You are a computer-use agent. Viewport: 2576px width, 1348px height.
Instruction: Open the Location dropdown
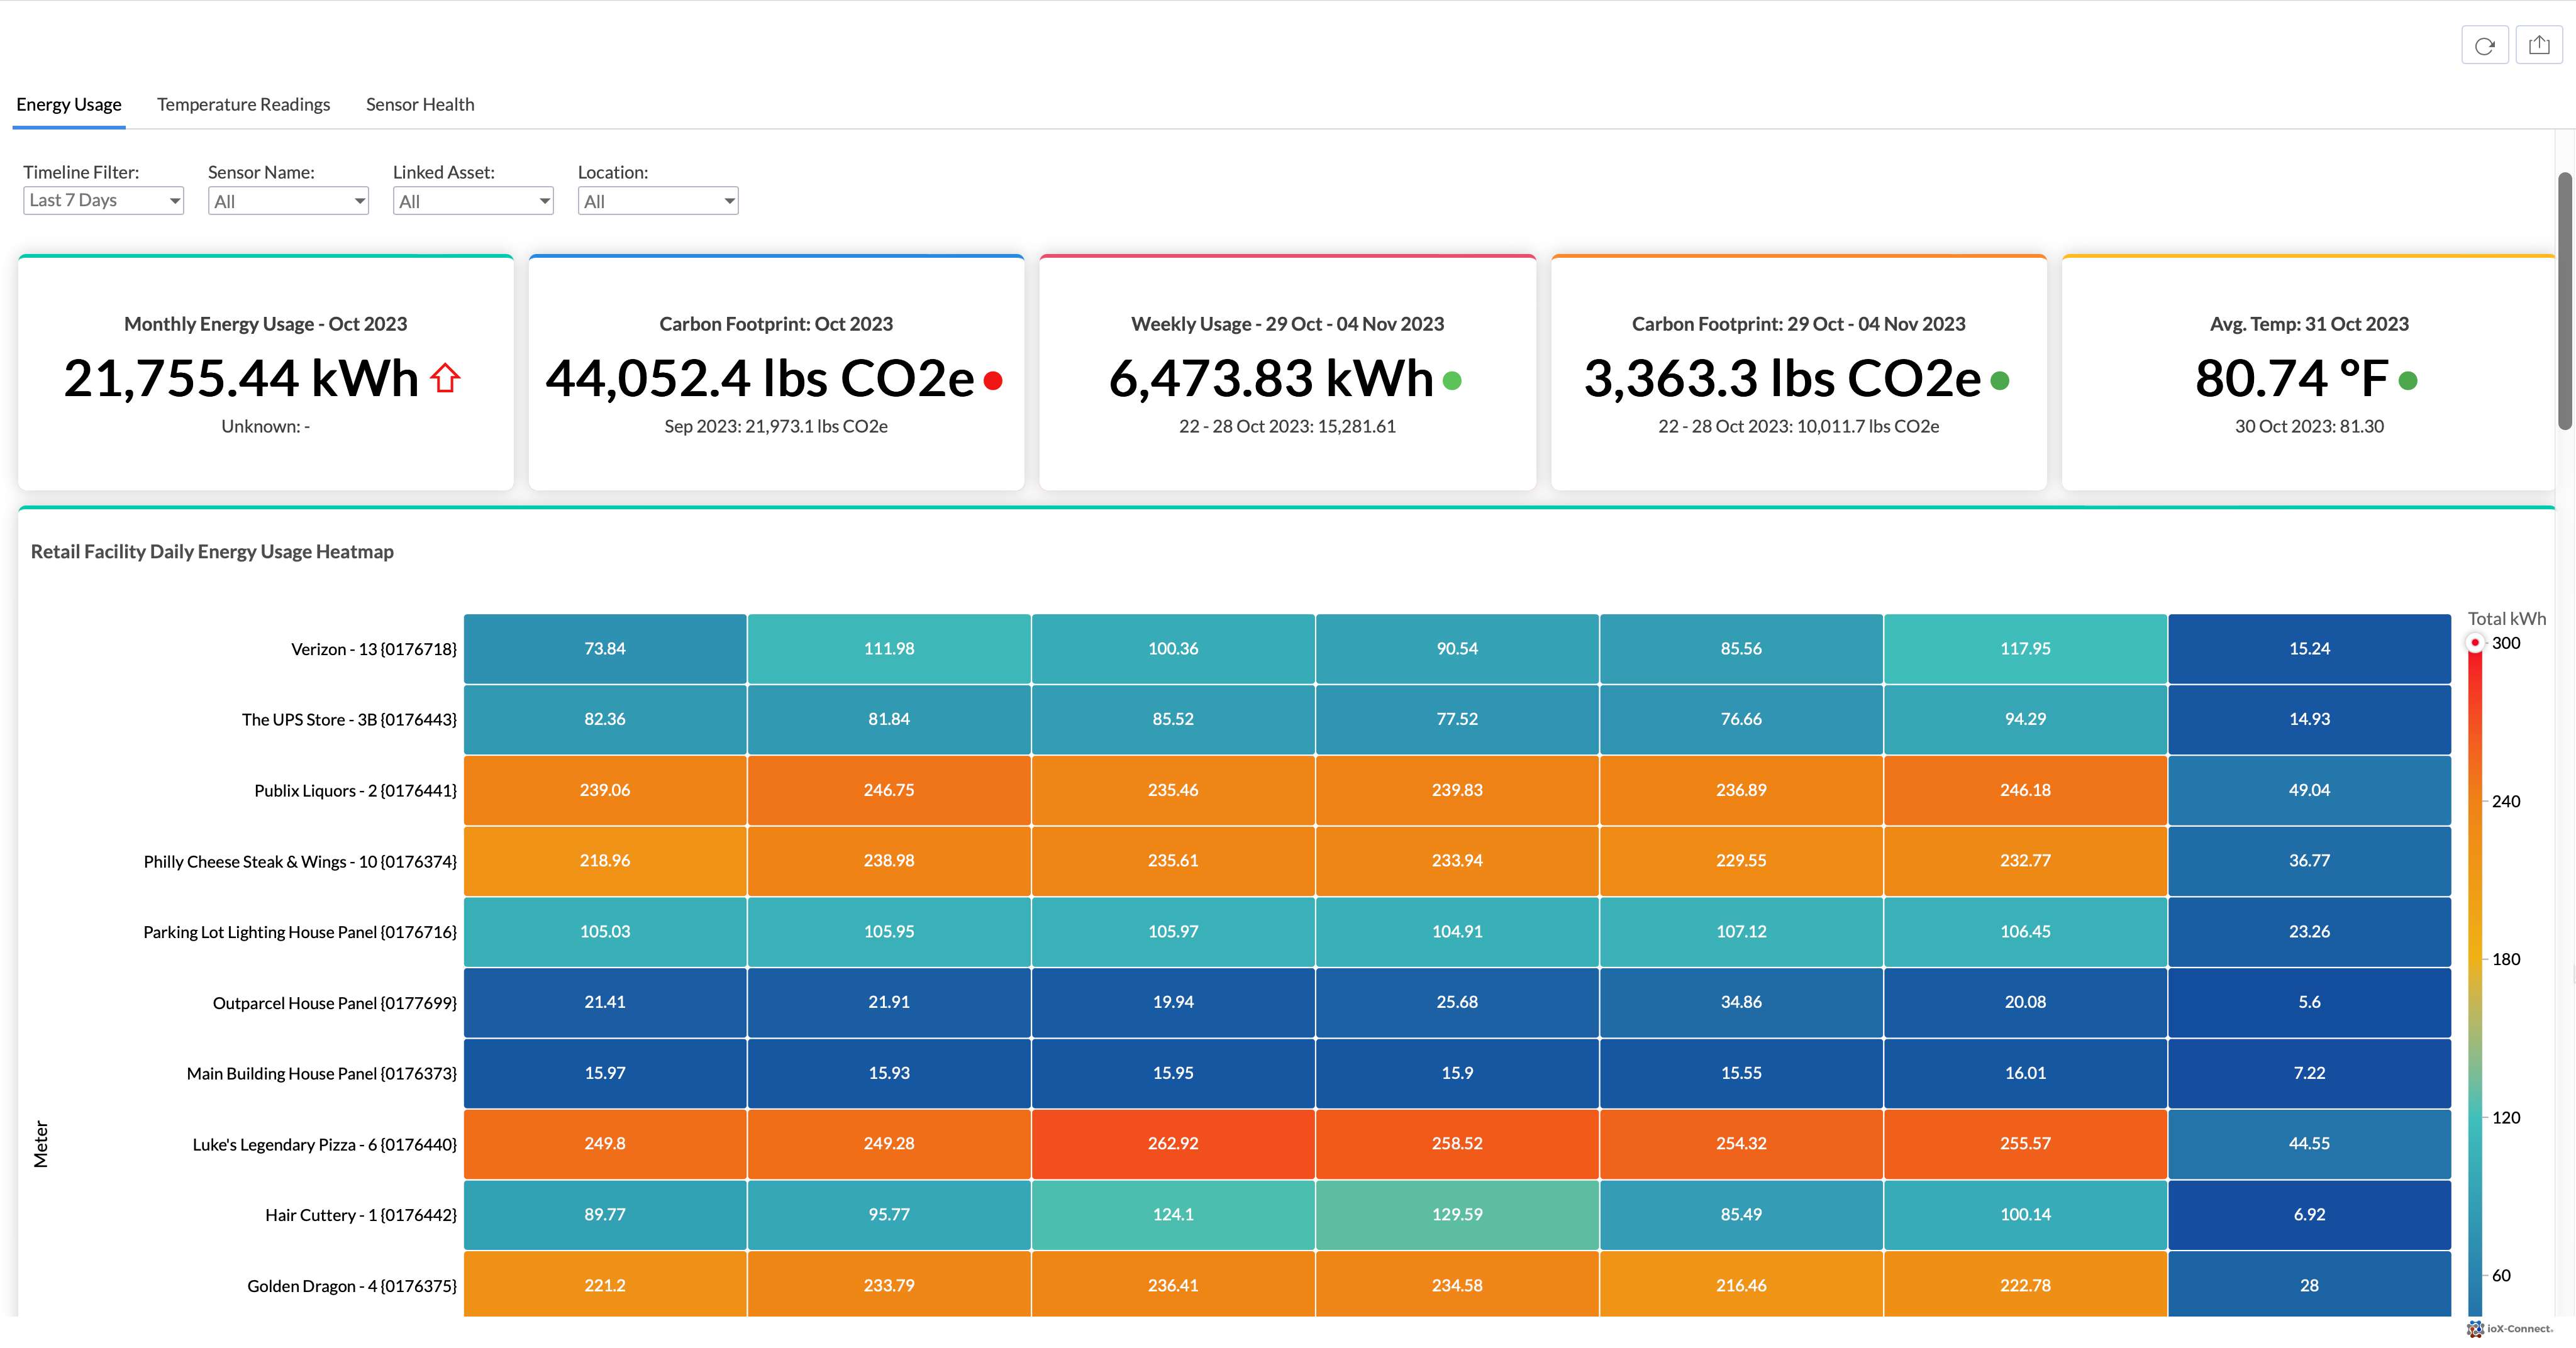[657, 201]
